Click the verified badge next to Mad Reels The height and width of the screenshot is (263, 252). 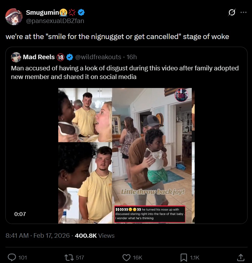click(x=69, y=57)
